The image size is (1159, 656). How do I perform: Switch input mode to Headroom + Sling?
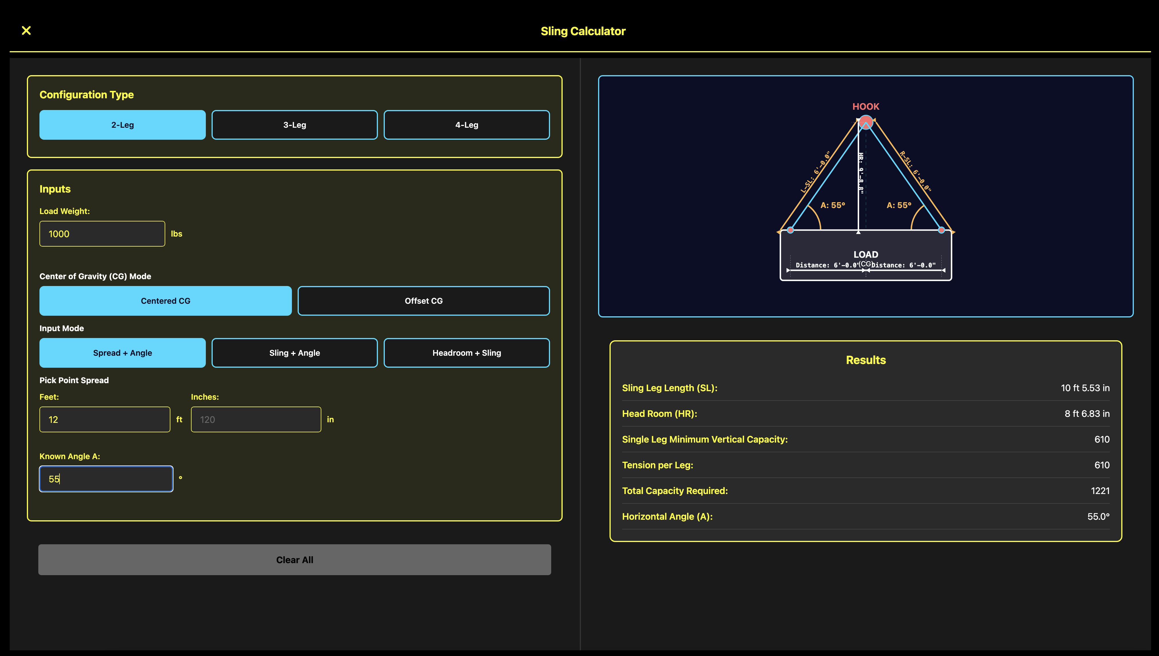467,353
